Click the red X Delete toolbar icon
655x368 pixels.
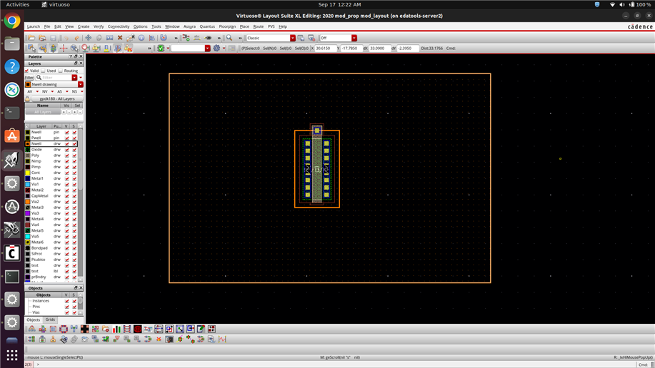[120, 38]
